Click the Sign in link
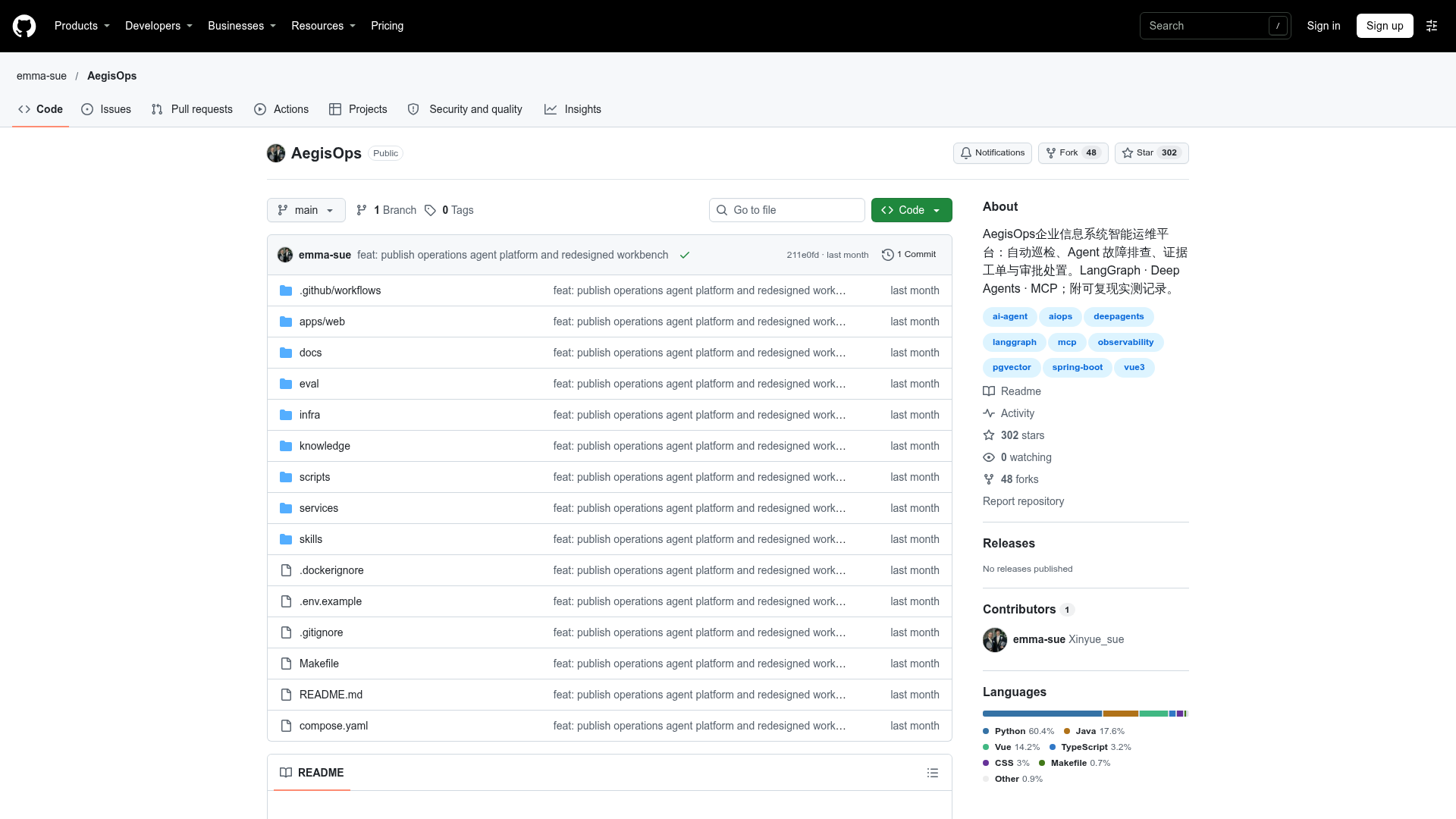The image size is (1456, 819). tap(1323, 26)
